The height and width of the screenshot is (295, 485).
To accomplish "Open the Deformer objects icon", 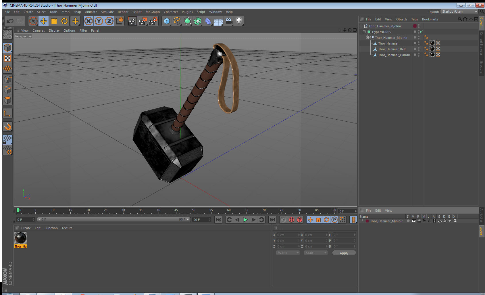I will tap(208, 21).
